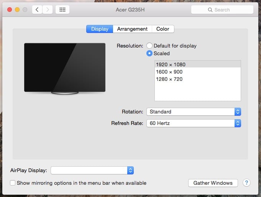Open help with the question mark button
The width and height of the screenshot is (261, 197).
(x=246, y=183)
